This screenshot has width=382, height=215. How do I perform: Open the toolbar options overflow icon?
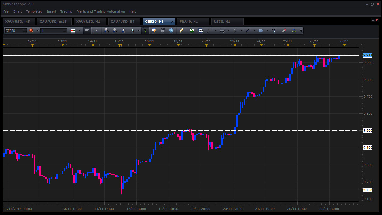coord(301,31)
